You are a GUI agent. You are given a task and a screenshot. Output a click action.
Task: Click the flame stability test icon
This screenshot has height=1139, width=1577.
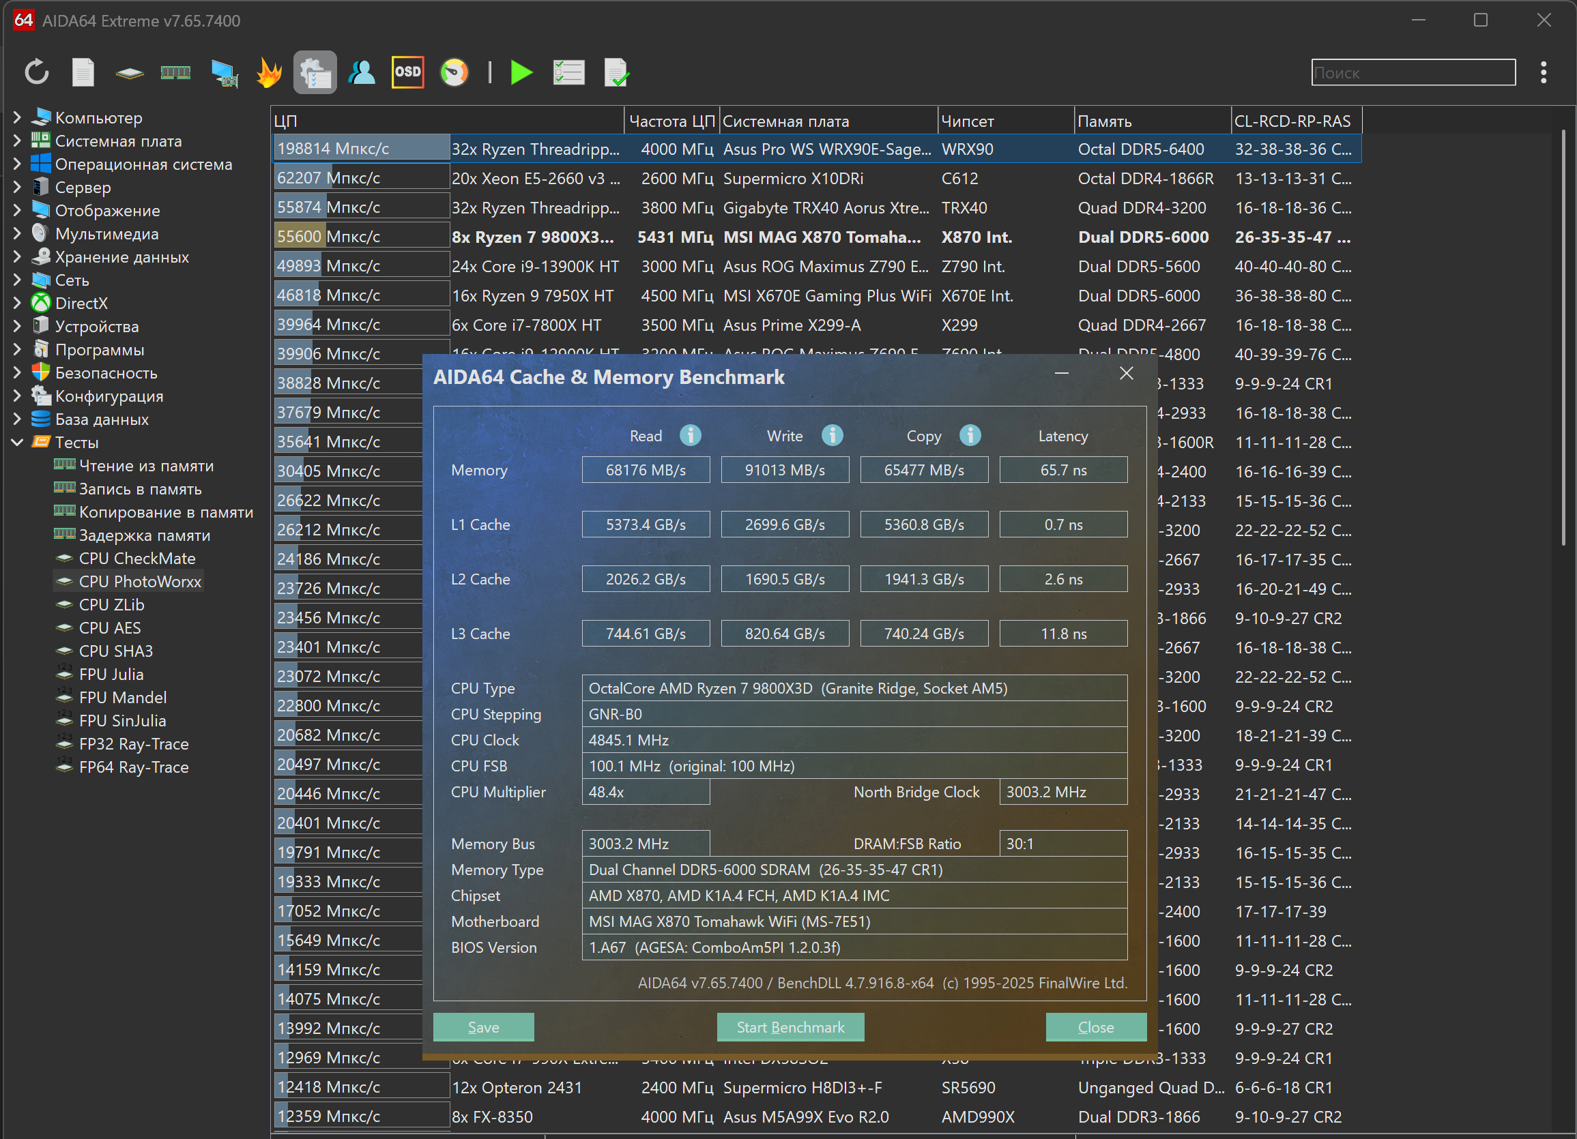(269, 72)
